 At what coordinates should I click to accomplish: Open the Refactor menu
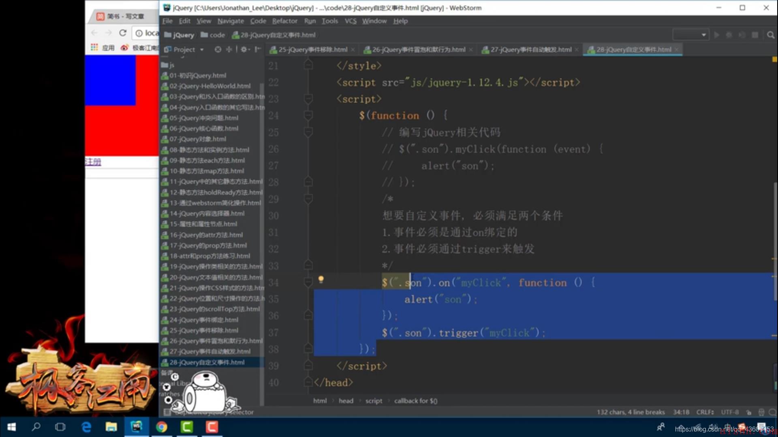click(x=284, y=21)
